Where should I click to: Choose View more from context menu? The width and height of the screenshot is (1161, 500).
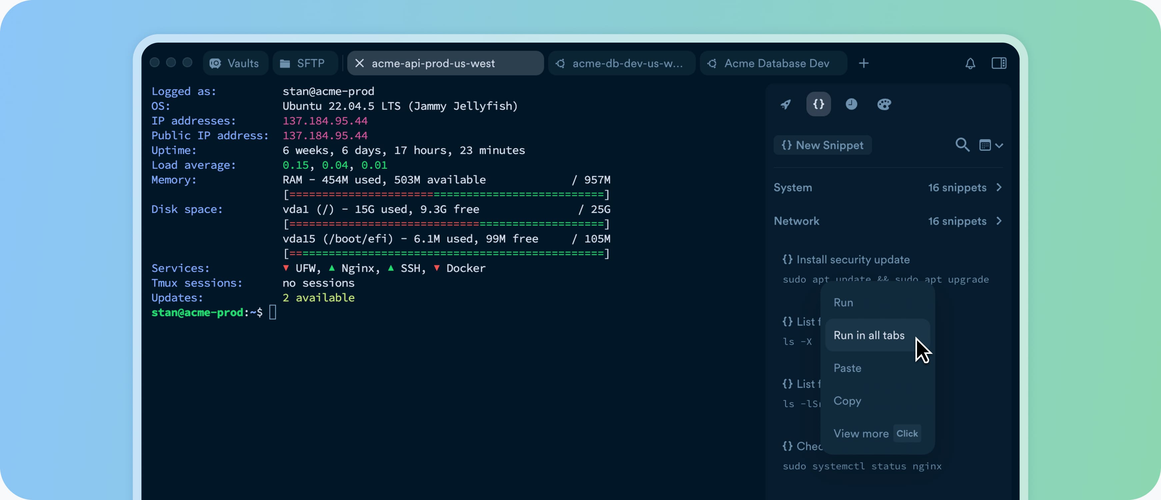pos(877,434)
